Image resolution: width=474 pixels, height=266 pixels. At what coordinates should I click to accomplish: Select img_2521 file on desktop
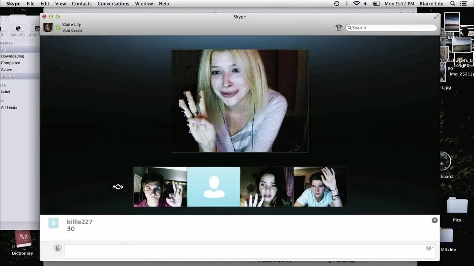[461, 74]
